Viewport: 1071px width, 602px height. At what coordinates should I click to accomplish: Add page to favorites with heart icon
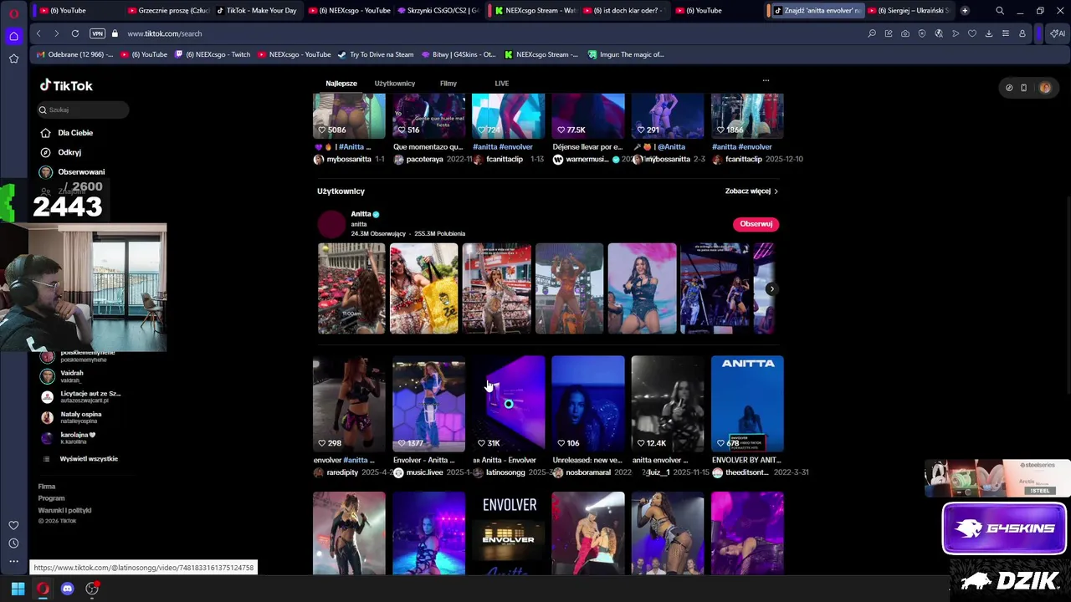coord(972,33)
